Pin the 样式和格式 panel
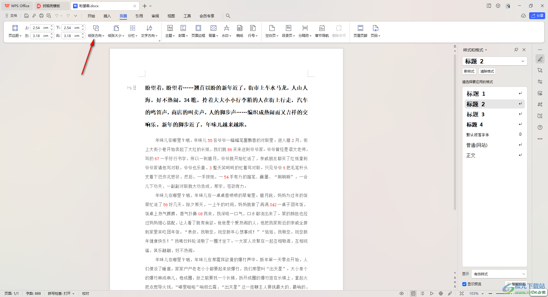The width and height of the screenshot is (548, 297). coord(516,50)
